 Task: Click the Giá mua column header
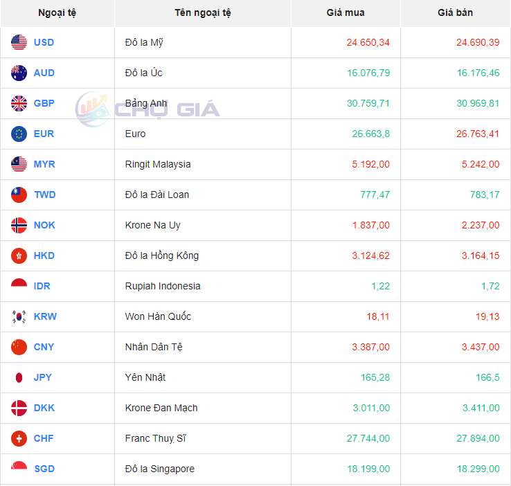(x=346, y=12)
